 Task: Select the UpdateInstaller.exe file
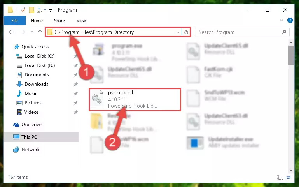point(223,143)
